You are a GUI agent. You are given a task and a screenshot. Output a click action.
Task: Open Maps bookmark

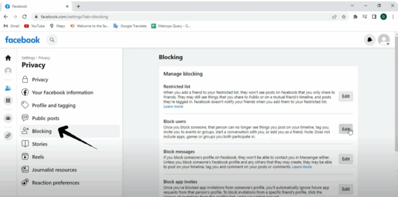pos(58,26)
